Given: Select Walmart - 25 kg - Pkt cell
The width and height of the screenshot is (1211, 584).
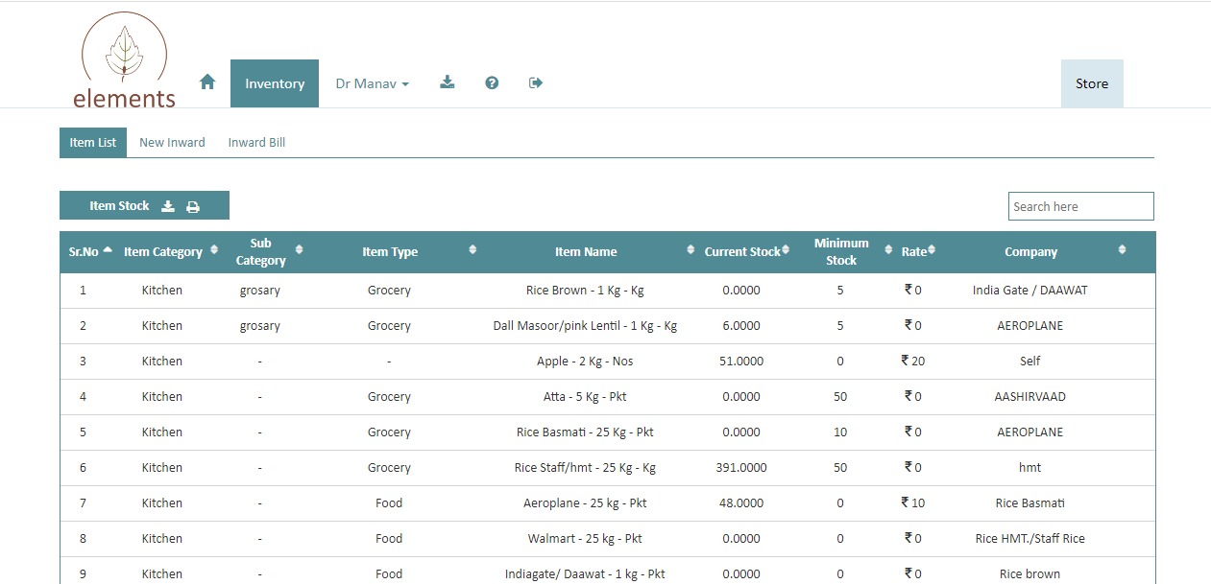Looking at the screenshot, I should point(585,539).
